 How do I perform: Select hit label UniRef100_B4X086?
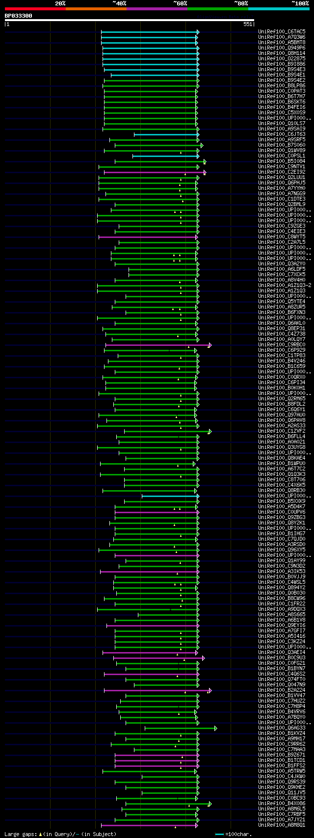click(282, 804)
